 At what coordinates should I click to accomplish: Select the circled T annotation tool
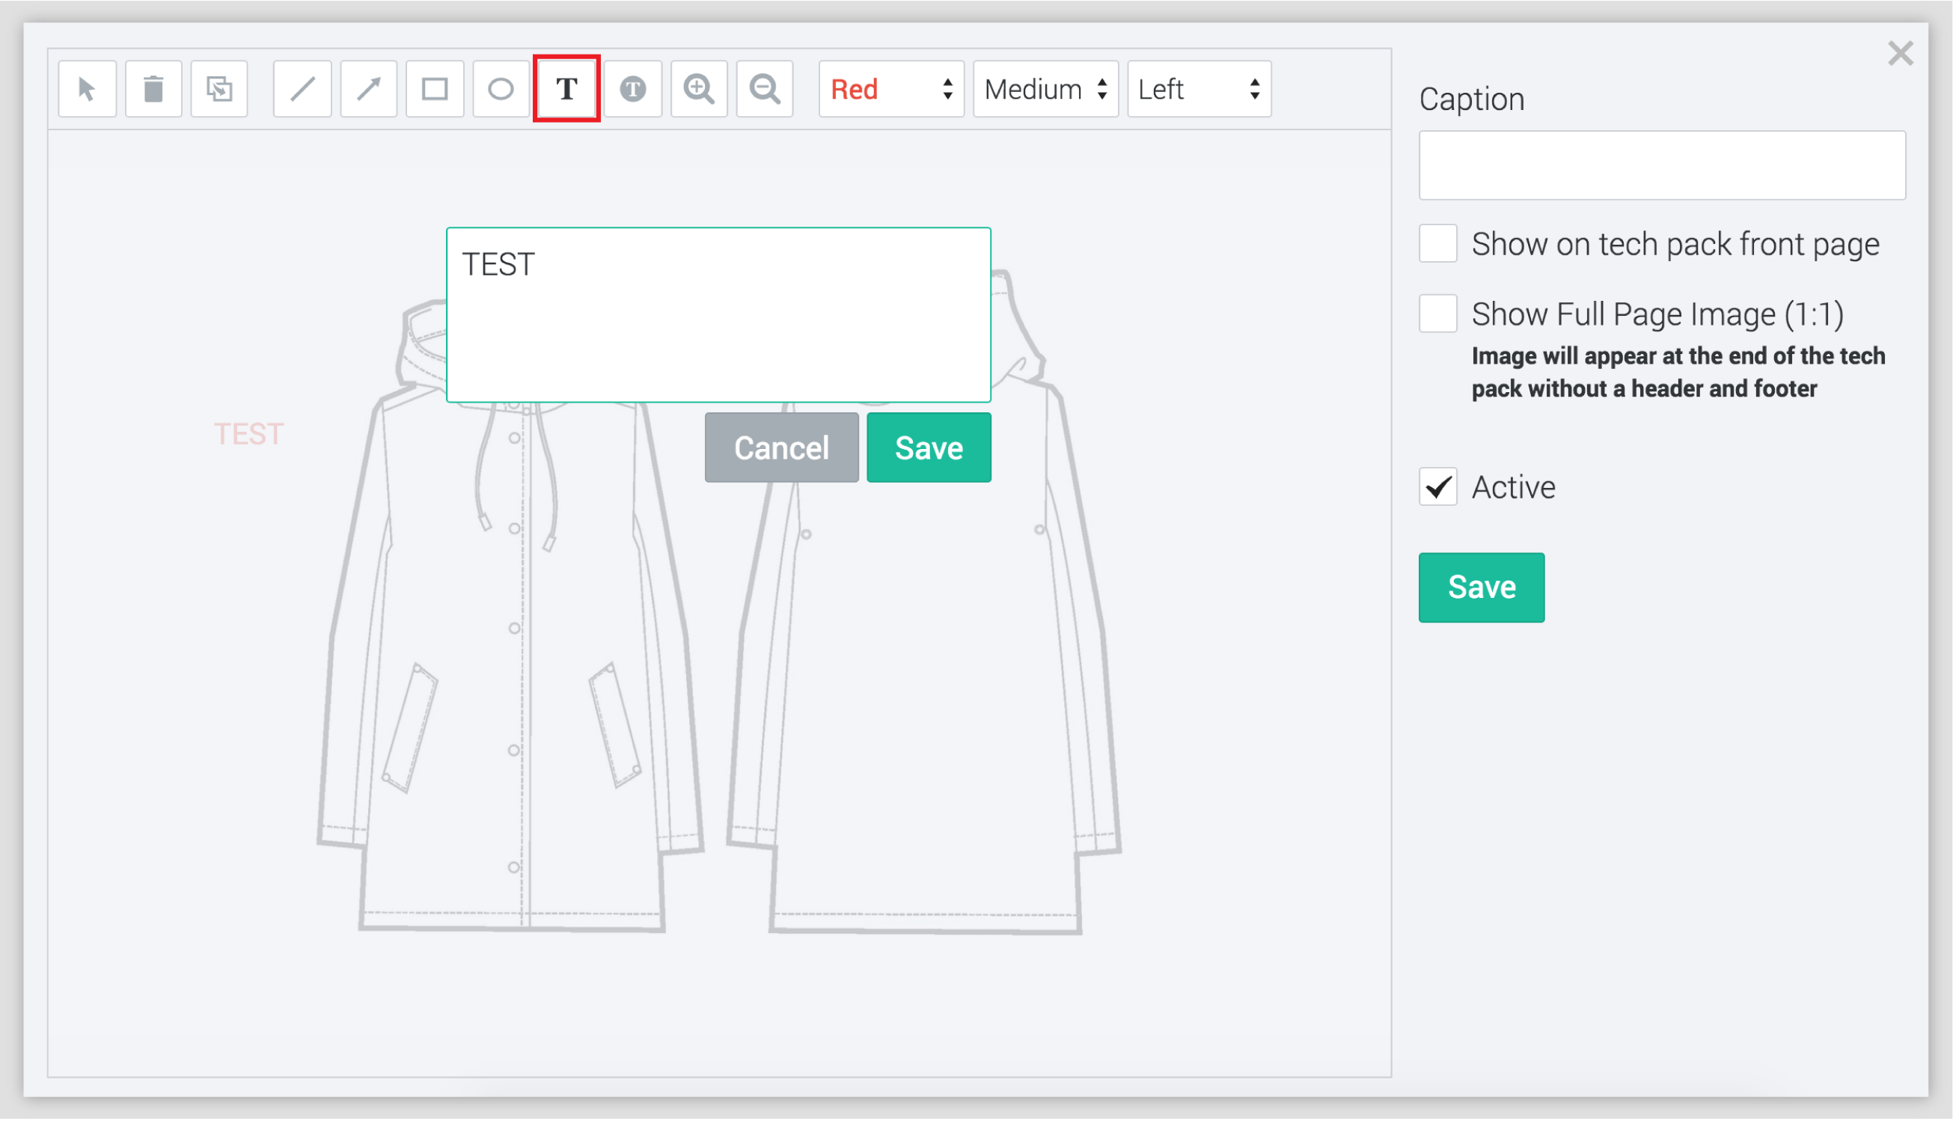pyautogui.click(x=633, y=88)
